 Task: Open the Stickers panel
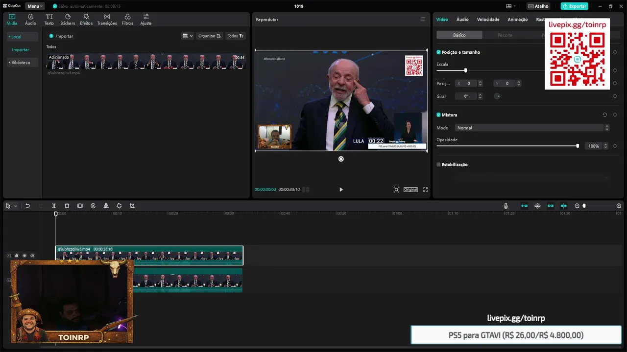[68, 20]
